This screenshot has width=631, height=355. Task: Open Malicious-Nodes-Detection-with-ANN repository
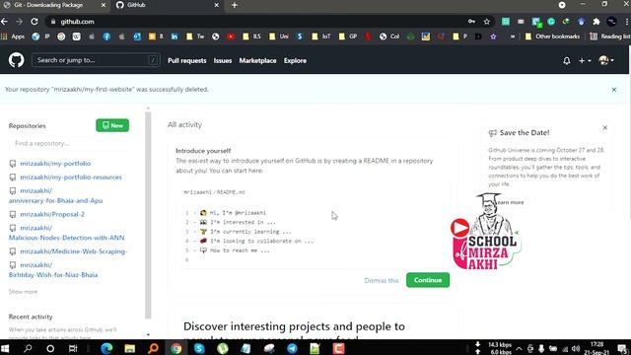66,233
